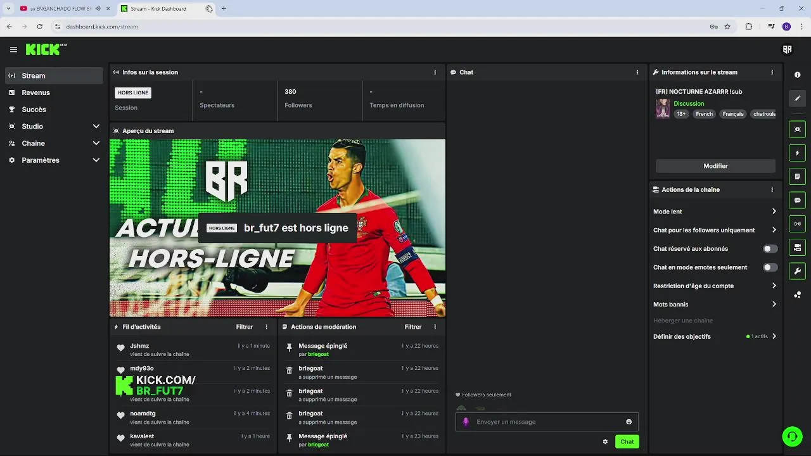This screenshot has width=811, height=456.
Task: Click the 18+ tag chip
Action: coord(681,114)
